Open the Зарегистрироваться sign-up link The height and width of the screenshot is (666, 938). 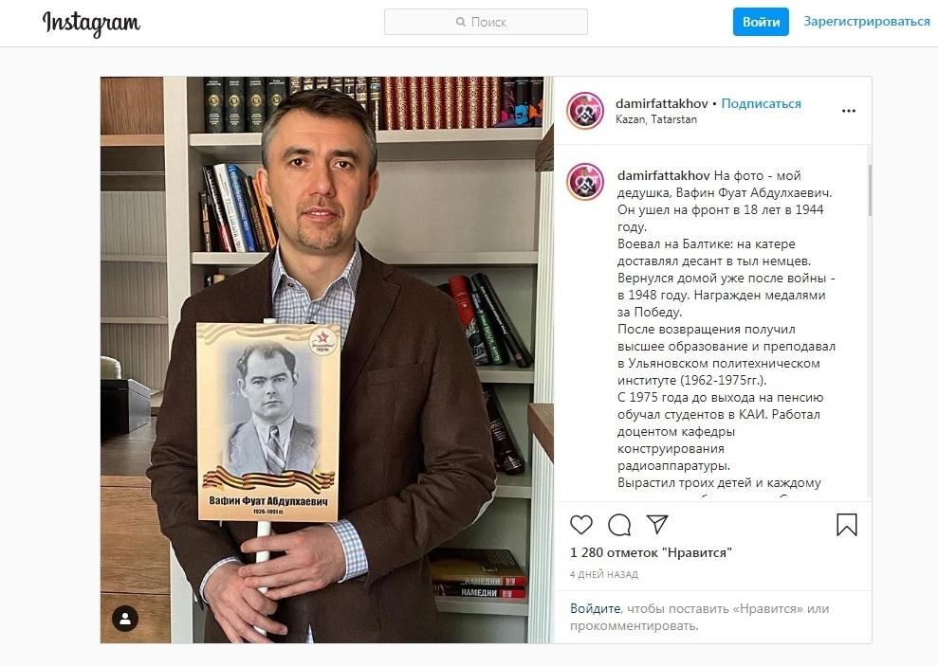[866, 22]
